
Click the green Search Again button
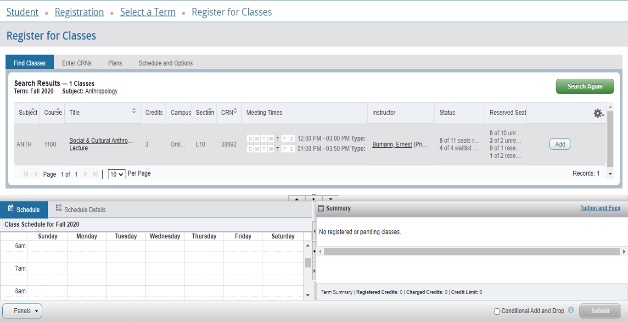point(584,86)
